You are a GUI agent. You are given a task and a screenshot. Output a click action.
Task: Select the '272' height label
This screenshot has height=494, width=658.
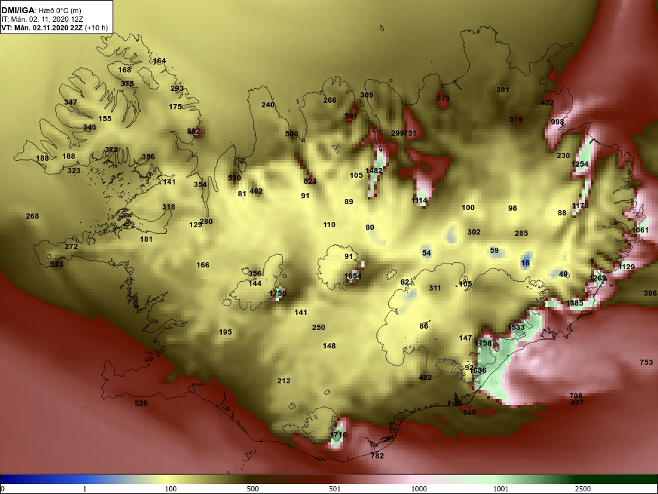click(71, 246)
